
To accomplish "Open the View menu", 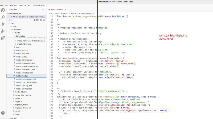I will click(21, 5).
